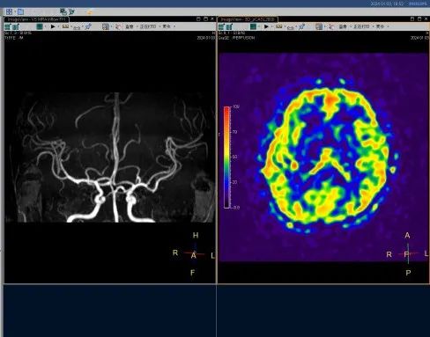Click the green square icon in MRA toolbar
The image size is (430, 337).
(40, 26)
